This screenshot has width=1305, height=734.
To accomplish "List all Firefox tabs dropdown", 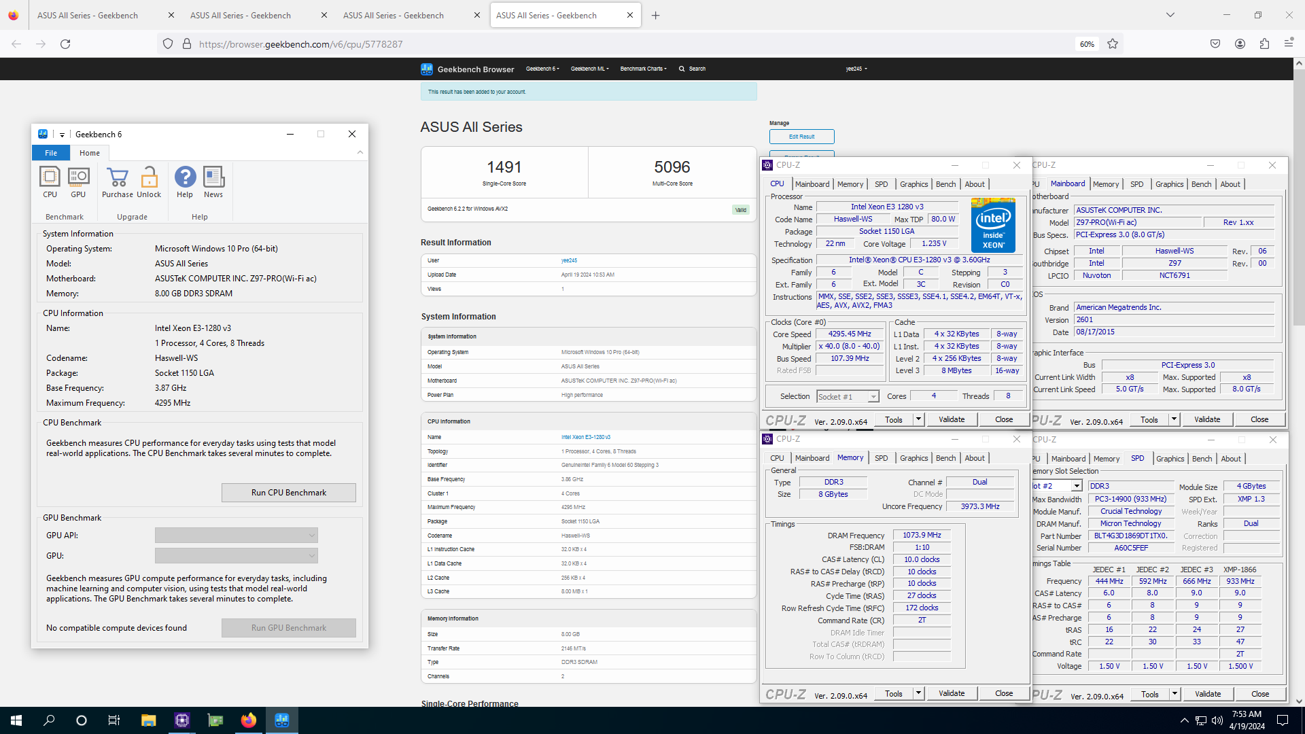I will point(1170,15).
